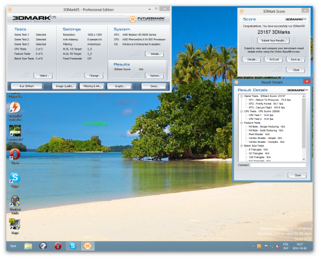The width and height of the screenshot is (319, 257).
Task: Click the taskbar clock and date
Action: 299,246
